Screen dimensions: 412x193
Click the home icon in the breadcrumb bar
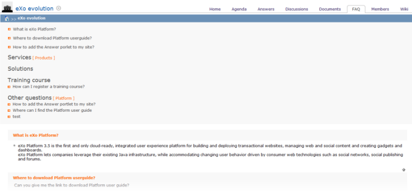coord(7,19)
